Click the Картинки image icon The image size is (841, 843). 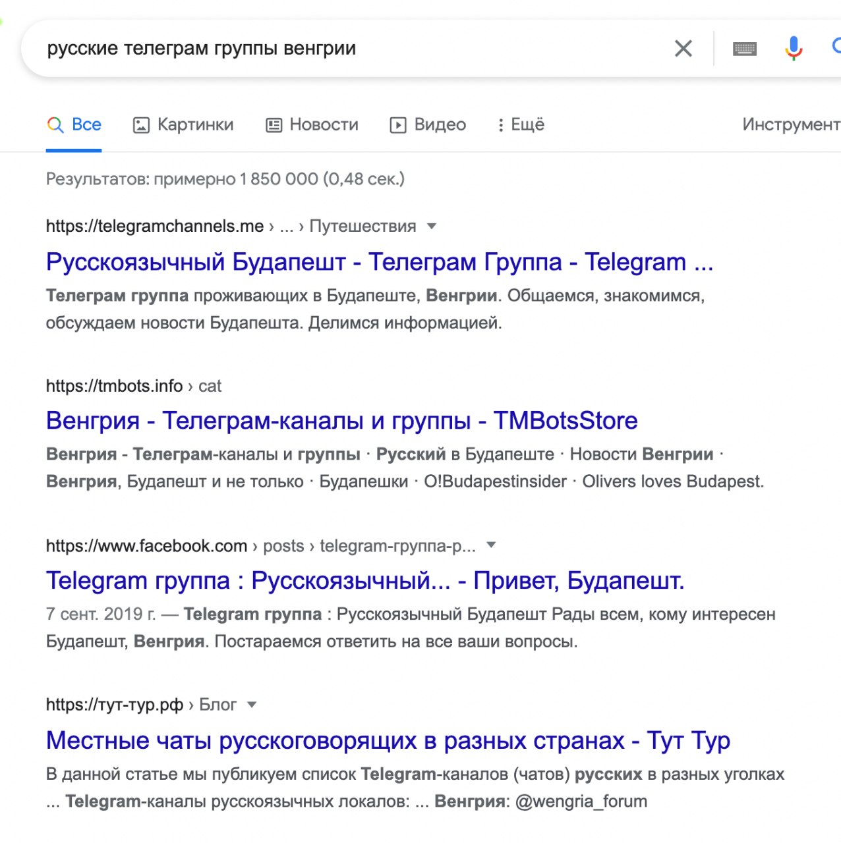pyautogui.click(x=141, y=125)
